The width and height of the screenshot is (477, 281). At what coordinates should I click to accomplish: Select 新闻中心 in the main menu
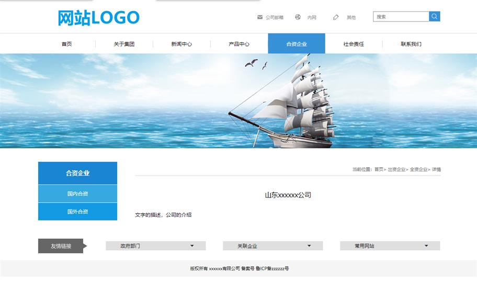(181, 44)
